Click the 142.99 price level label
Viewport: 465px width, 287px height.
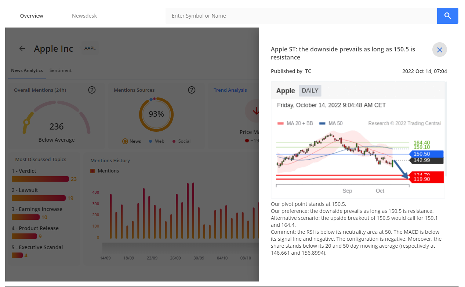tap(427, 160)
